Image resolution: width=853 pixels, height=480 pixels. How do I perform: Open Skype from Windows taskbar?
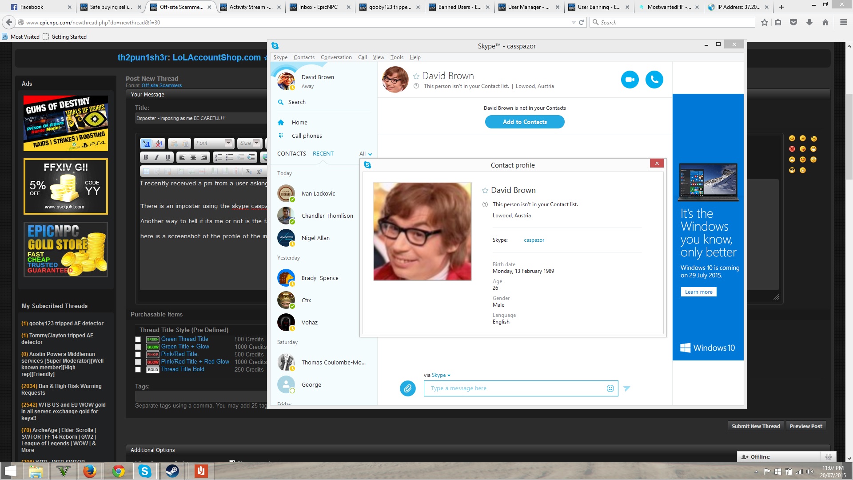coord(145,471)
